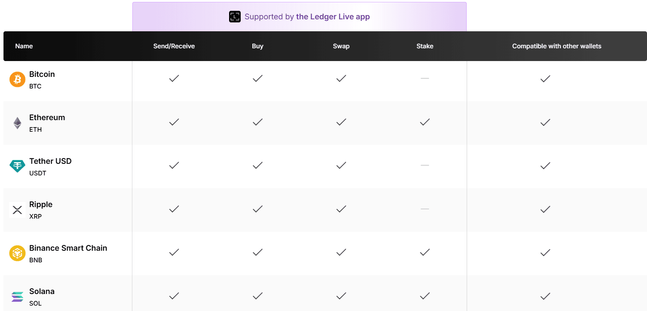Click Tether USD's wallet-compatibility checkmark

pos(545,166)
